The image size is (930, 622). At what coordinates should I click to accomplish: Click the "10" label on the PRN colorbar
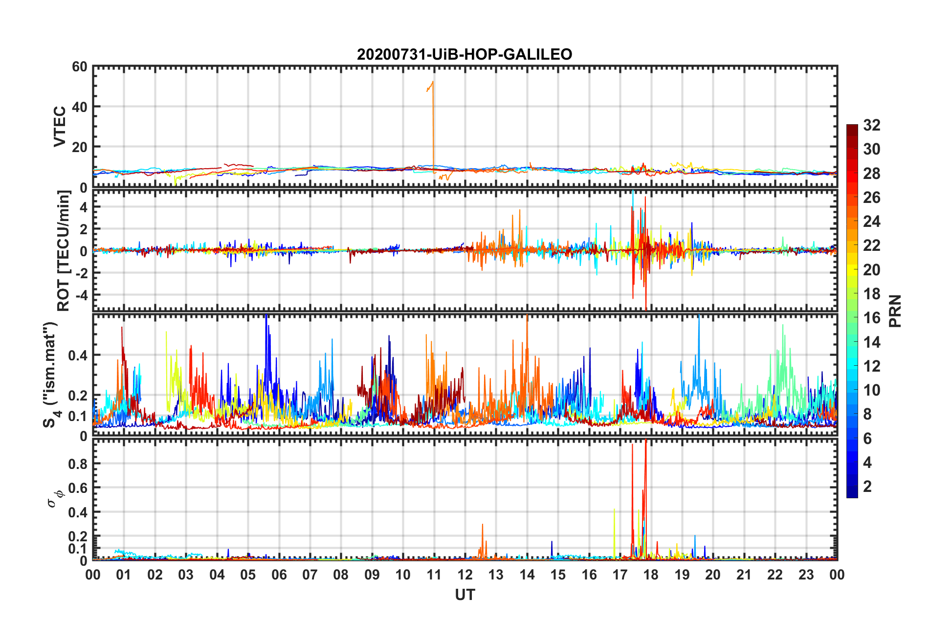click(x=871, y=390)
